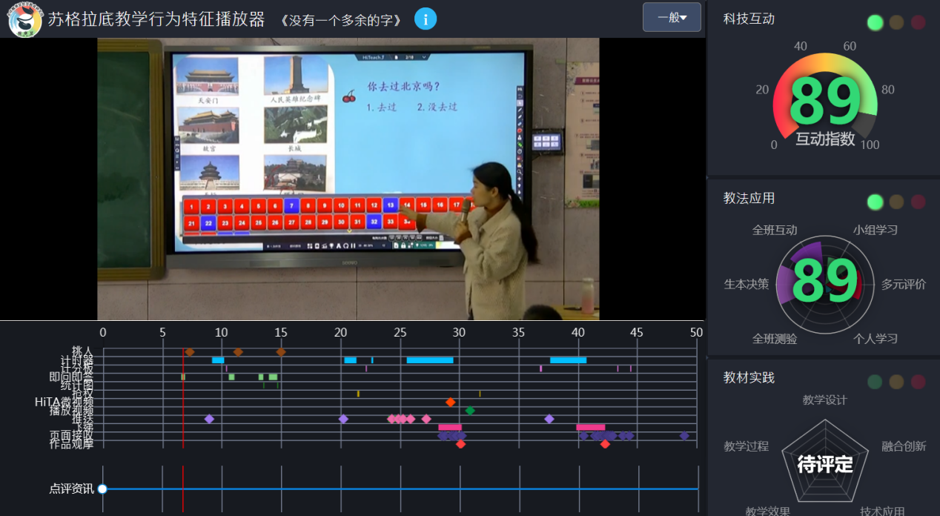Click the purple diamond near minute 9
Viewport: 940px width, 516px height.
(209, 419)
